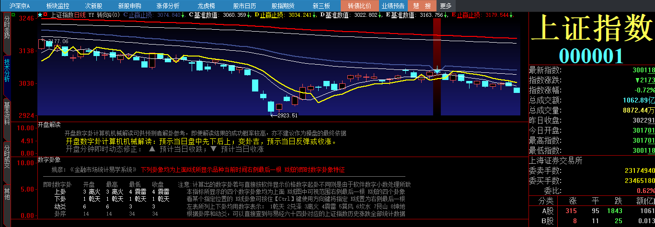Click the 日线 period selector
This screenshot has width=655, height=227.
(x=80, y=15)
